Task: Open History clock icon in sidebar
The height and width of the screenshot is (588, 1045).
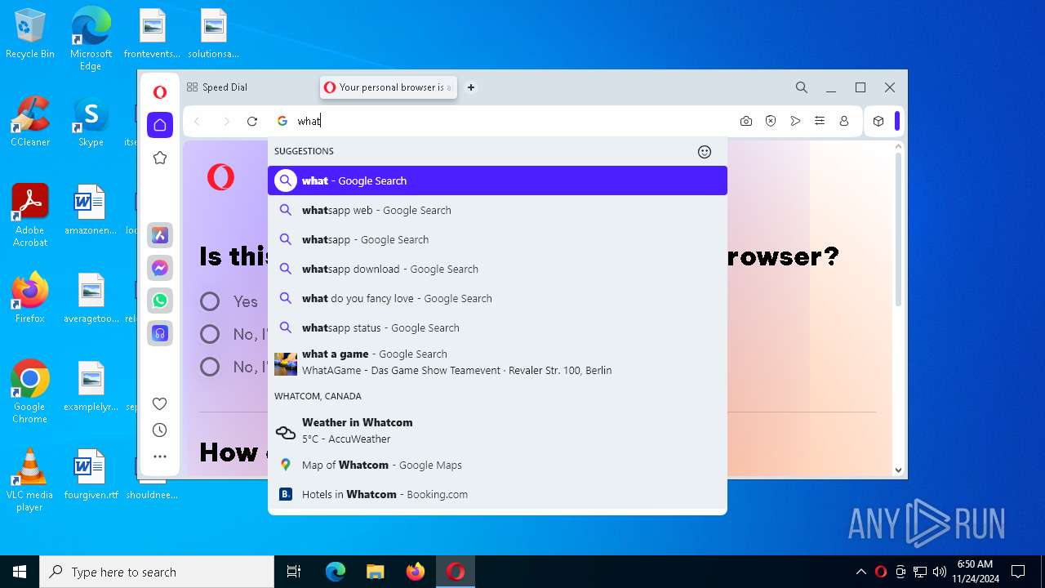Action: coord(160,430)
